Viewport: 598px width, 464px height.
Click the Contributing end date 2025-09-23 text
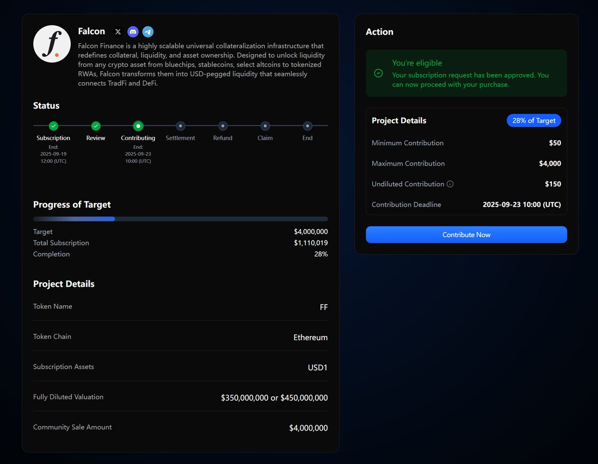tap(138, 154)
